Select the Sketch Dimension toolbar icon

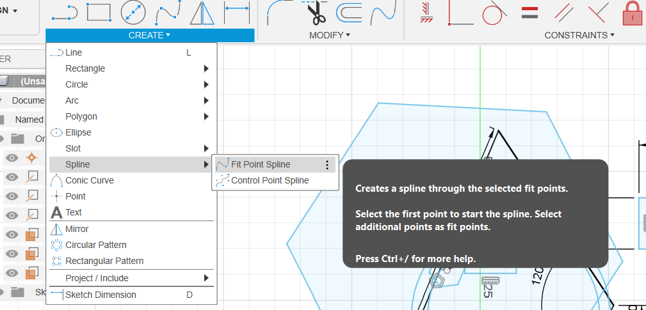(236, 12)
